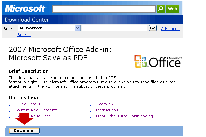Click the arrow icon beside Quick Details
This screenshot has width=206, height=137.
pyautogui.click(x=10, y=104)
